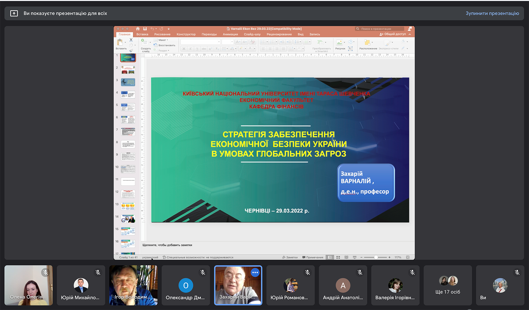
Task: Click the Создать слайд new slide icon
Action: 144,42
